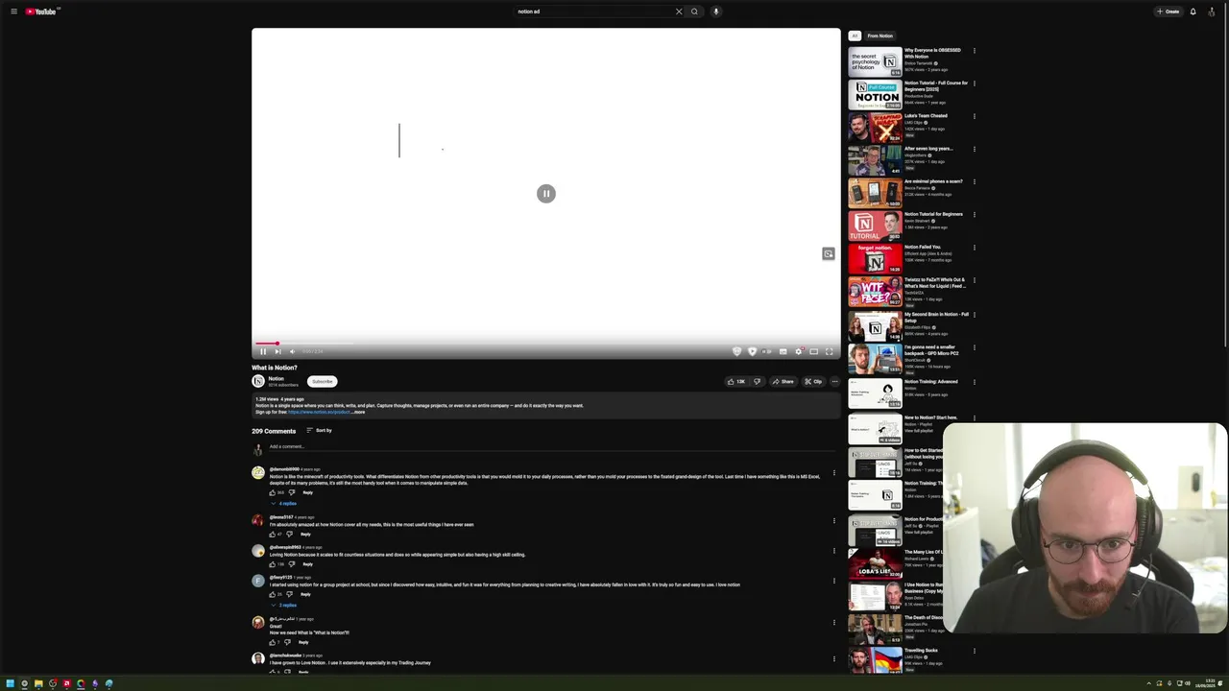Viewport: 1229px width, 691px height.
Task: Focus the Add a comment field
Action: pyautogui.click(x=552, y=446)
